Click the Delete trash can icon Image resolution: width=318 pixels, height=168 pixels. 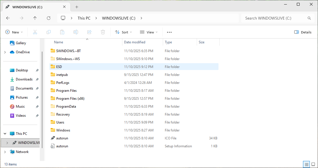point(103,32)
